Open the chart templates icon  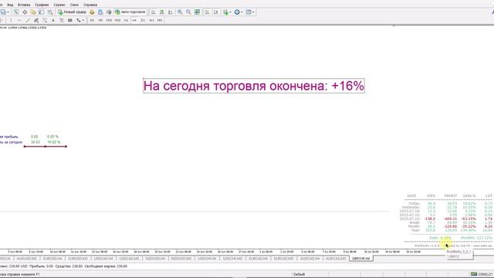click(x=249, y=12)
